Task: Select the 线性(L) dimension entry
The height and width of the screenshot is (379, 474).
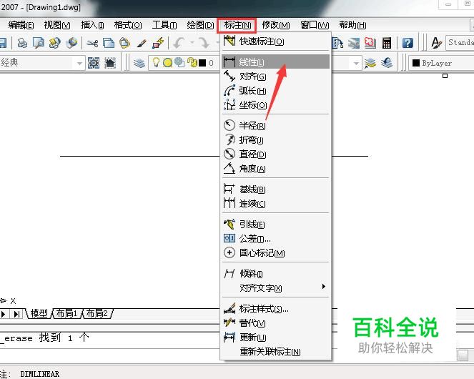Action: tap(276, 61)
